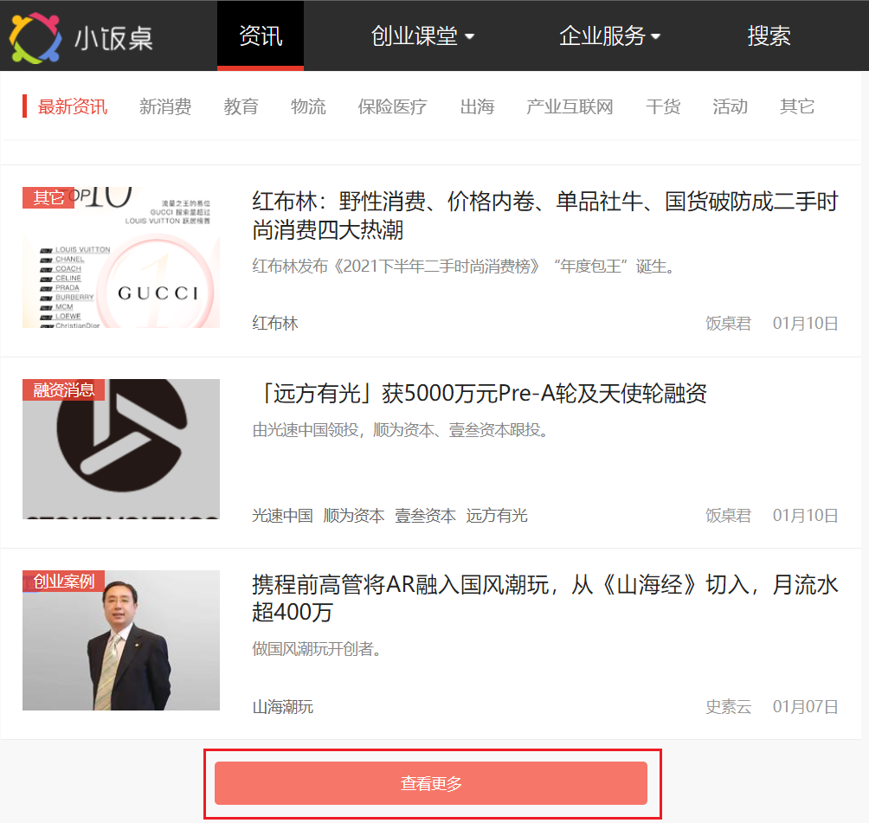Switch to the 教育 category

pos(241,106)
